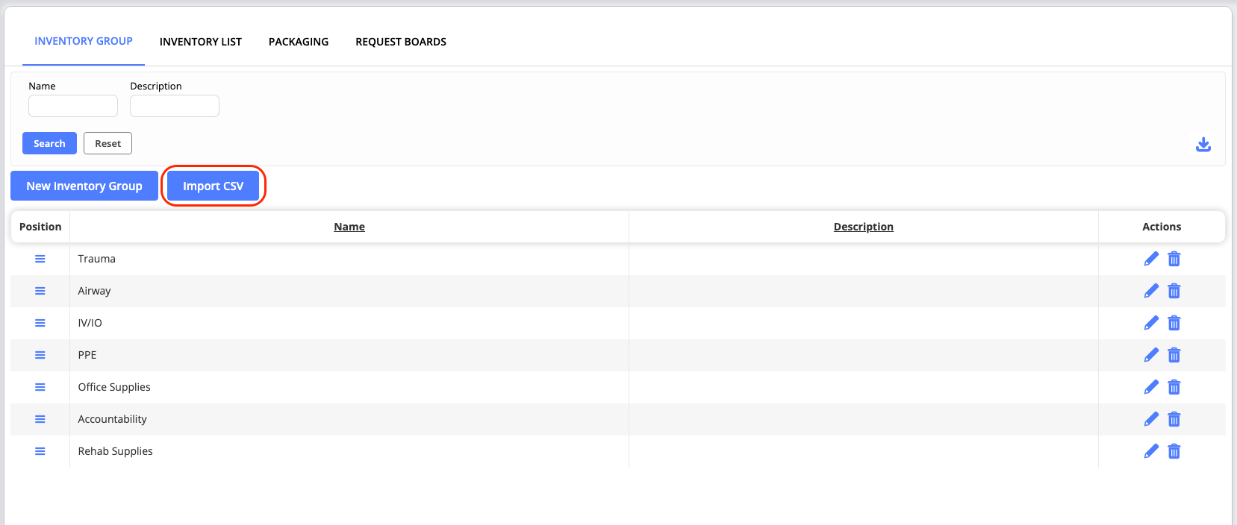The image size is (1237, 525).
Task: Open edit pencil for IV/IO
Action: click(1151, 323)
